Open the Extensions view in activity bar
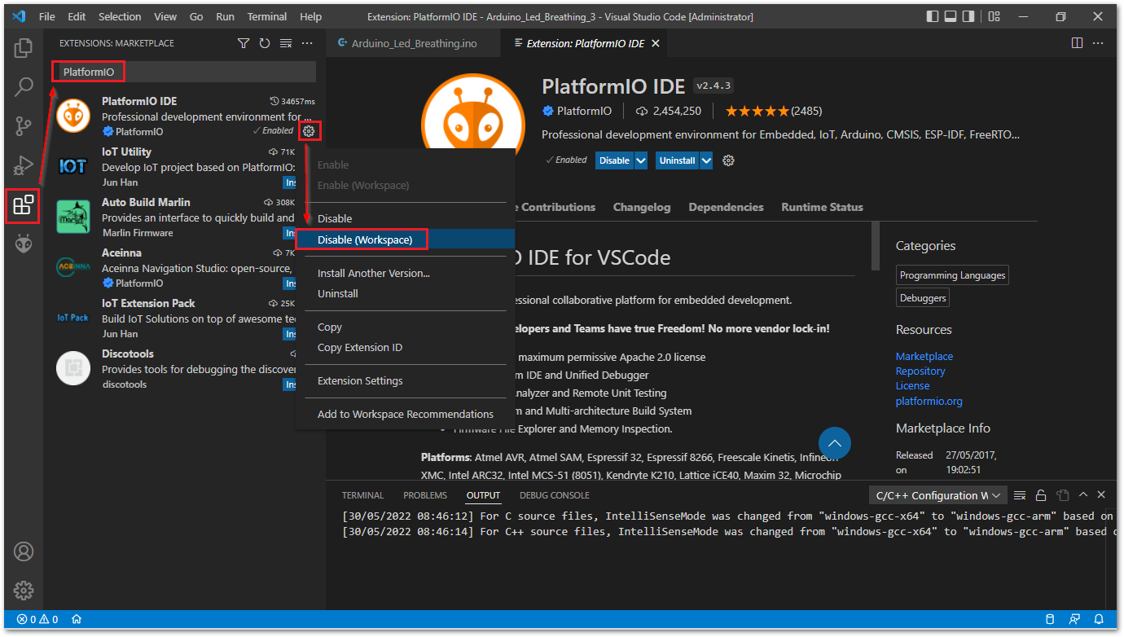The image size is (1124, 637). (24, 205)
